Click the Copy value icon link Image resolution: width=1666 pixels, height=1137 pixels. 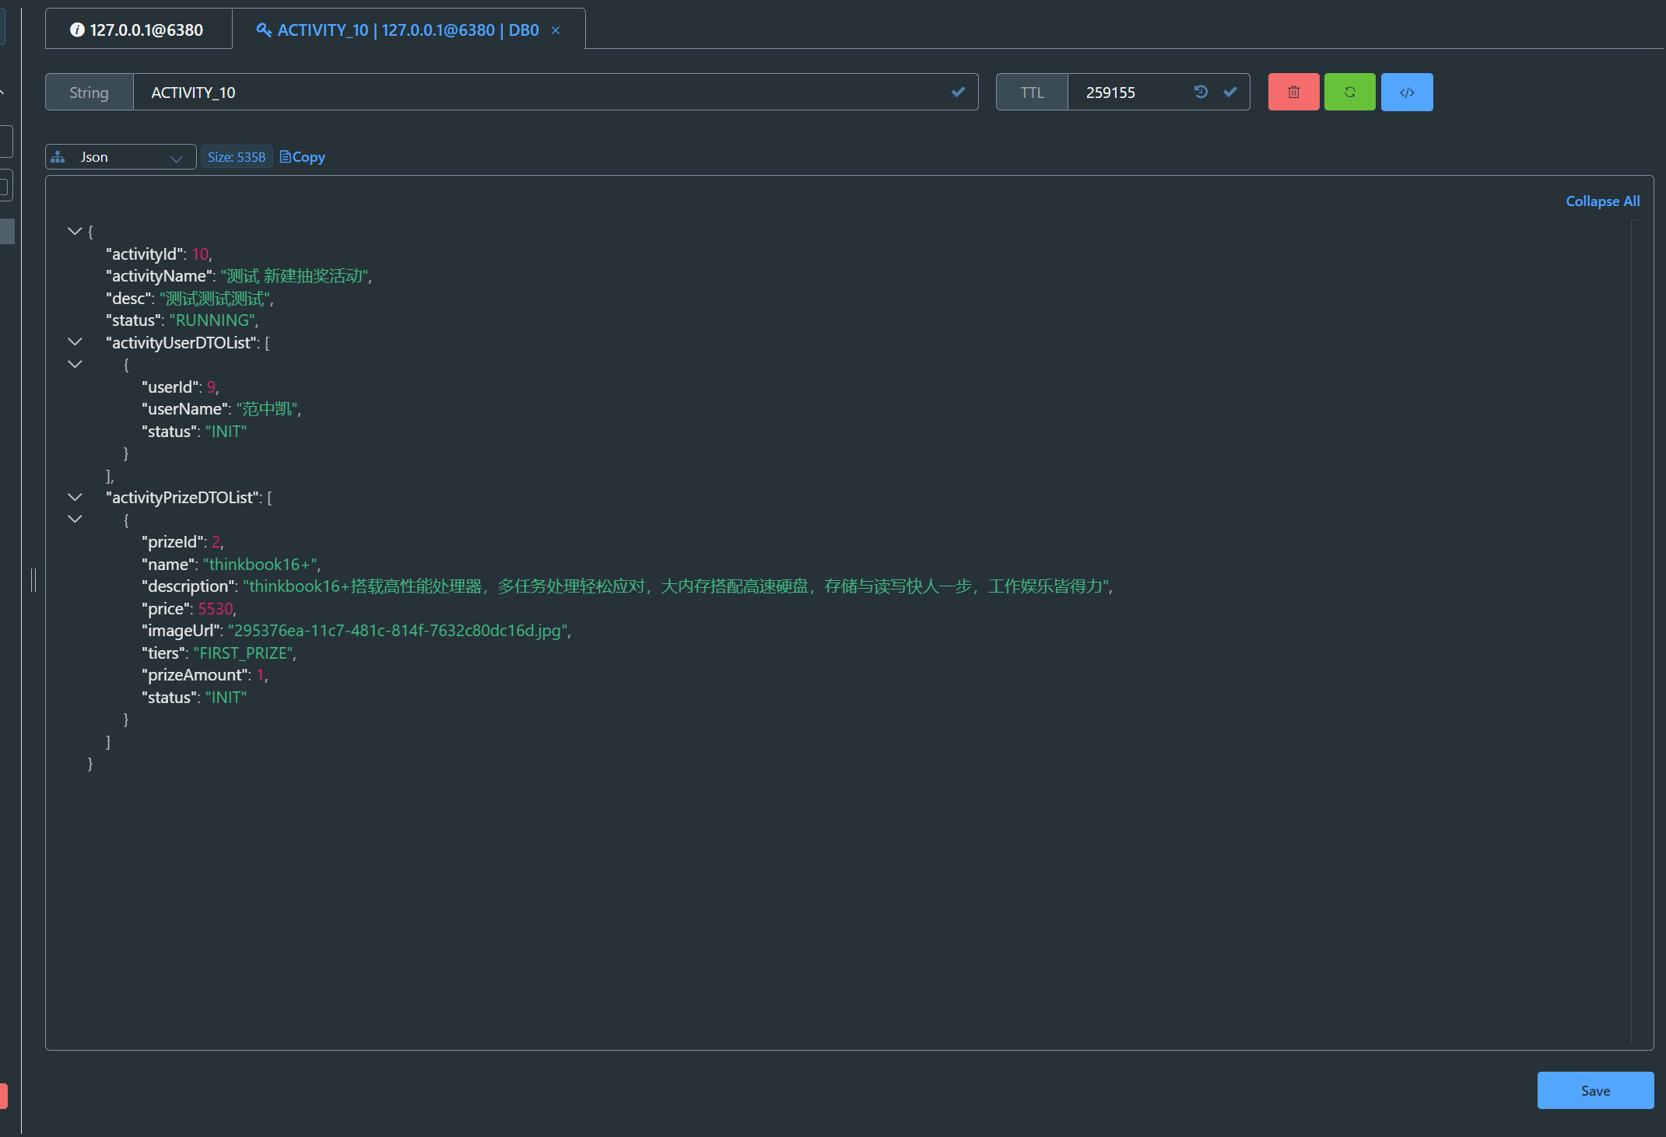point(302,157)
